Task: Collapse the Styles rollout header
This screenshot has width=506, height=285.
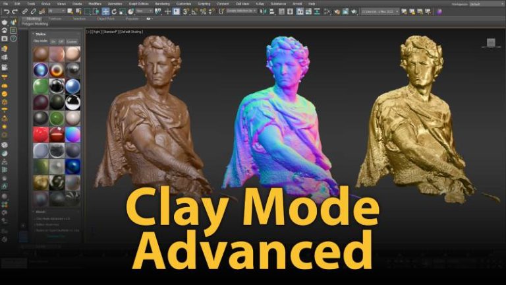Action: (41, 34)
